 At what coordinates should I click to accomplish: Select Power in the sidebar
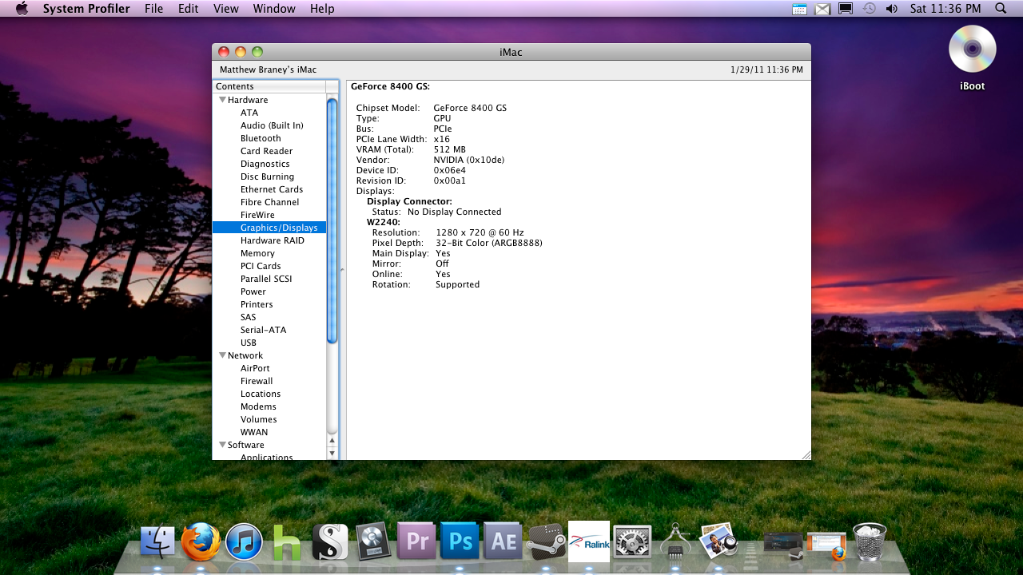pos(253,291)
